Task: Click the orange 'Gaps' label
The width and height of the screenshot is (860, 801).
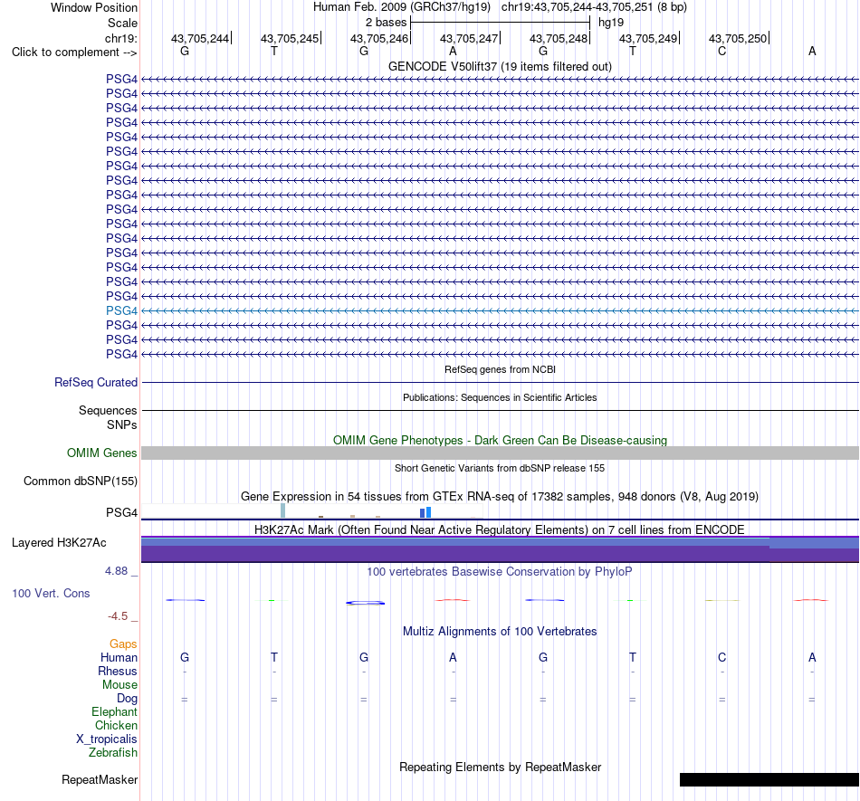Action: 123,644
